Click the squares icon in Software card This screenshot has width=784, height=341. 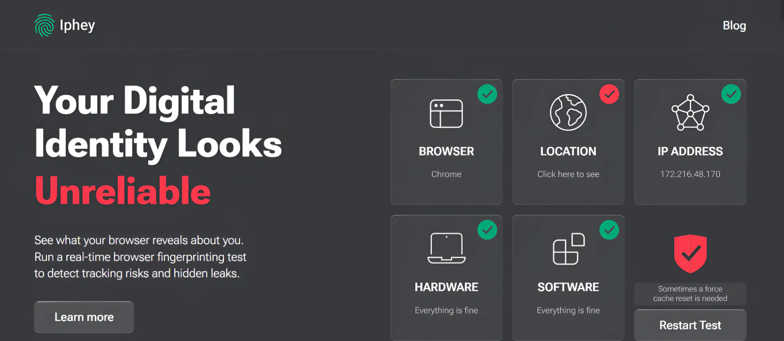pos(569,249)
